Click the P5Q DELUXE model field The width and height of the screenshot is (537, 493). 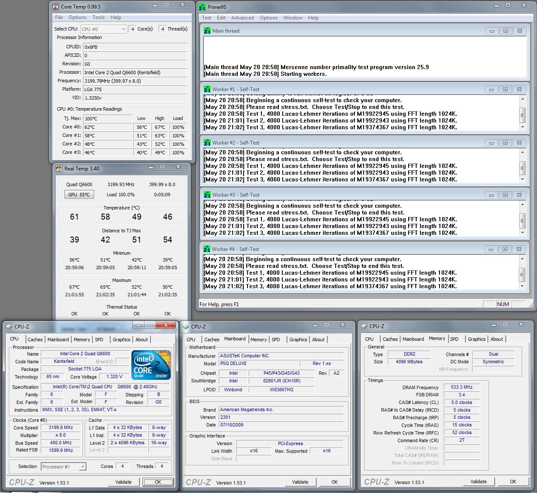[x=258, y=363]
